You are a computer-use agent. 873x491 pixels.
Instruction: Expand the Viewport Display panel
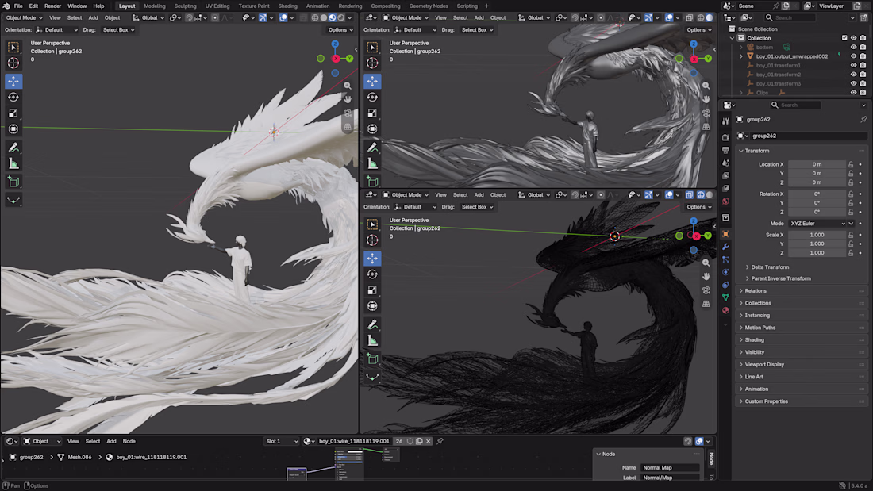point(802,365)
